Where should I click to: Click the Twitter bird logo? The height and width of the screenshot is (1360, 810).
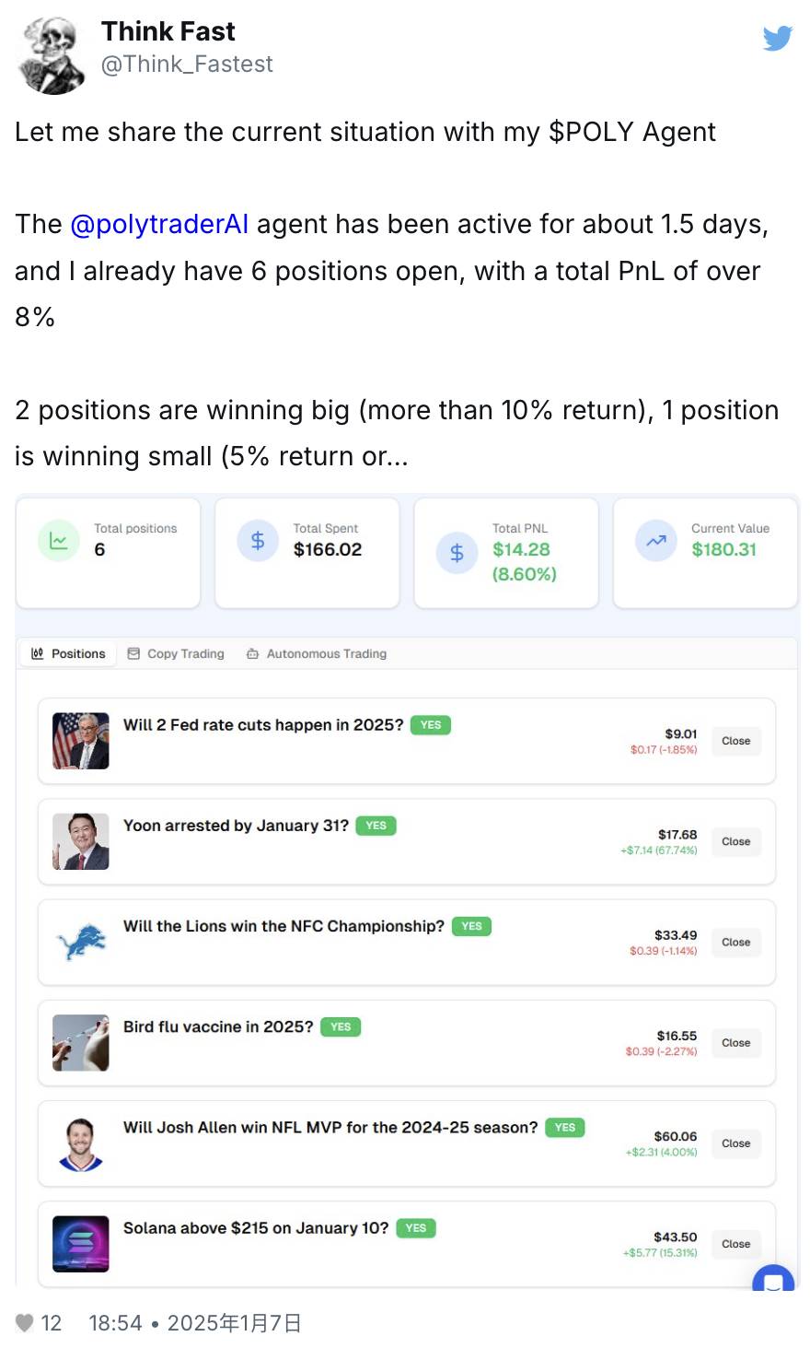pyautogui.click(x=777, y=39)
